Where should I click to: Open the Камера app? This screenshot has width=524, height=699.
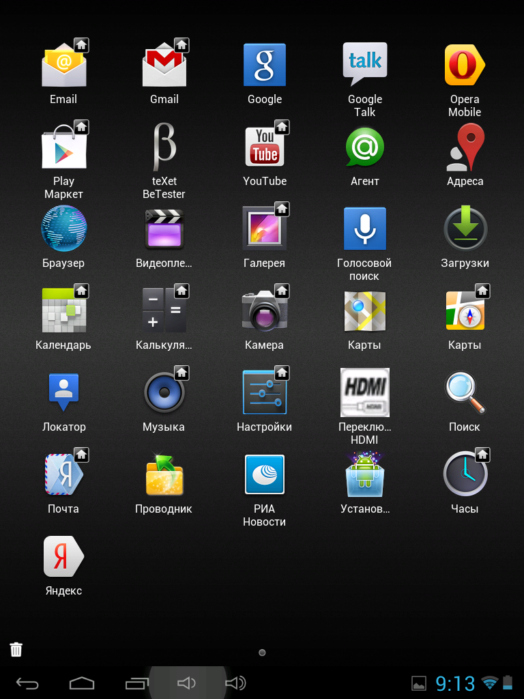click(265, 310)
